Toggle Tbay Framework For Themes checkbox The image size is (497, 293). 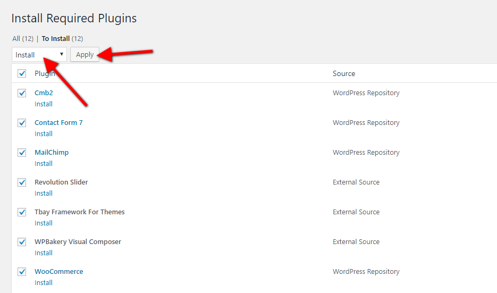(x=22, y=212)
